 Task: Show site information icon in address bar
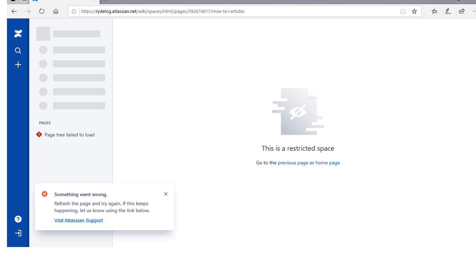coord(74,12)
